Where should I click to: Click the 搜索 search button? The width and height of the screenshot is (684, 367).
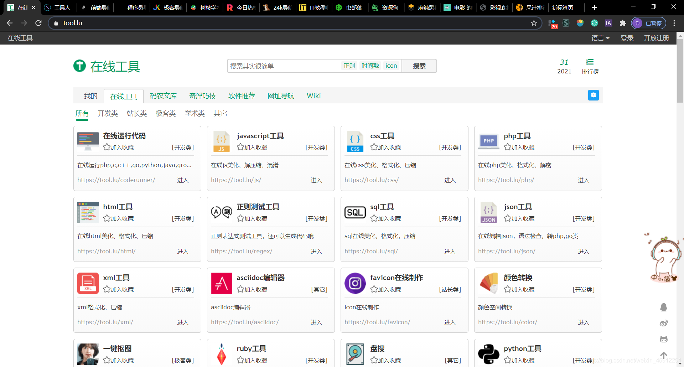(419, 66)
